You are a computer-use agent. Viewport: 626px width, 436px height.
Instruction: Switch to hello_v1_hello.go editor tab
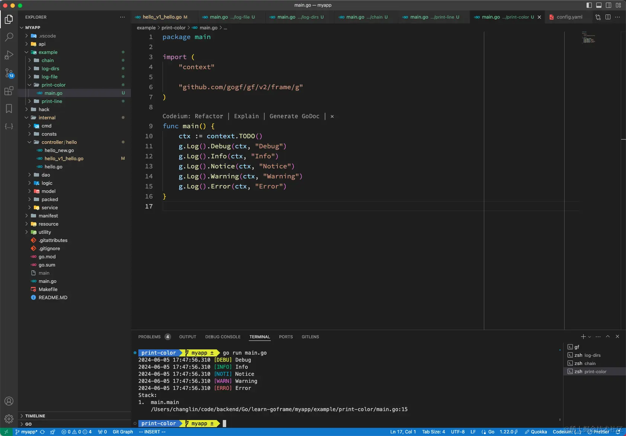[x=165, y=17]
